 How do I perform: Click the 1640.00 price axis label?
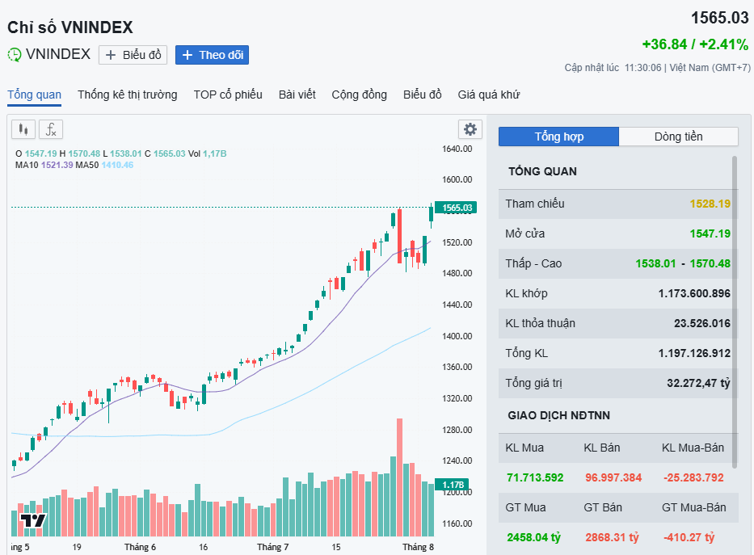457,149
